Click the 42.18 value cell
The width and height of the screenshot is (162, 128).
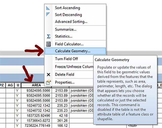click(x=60, y=115)
